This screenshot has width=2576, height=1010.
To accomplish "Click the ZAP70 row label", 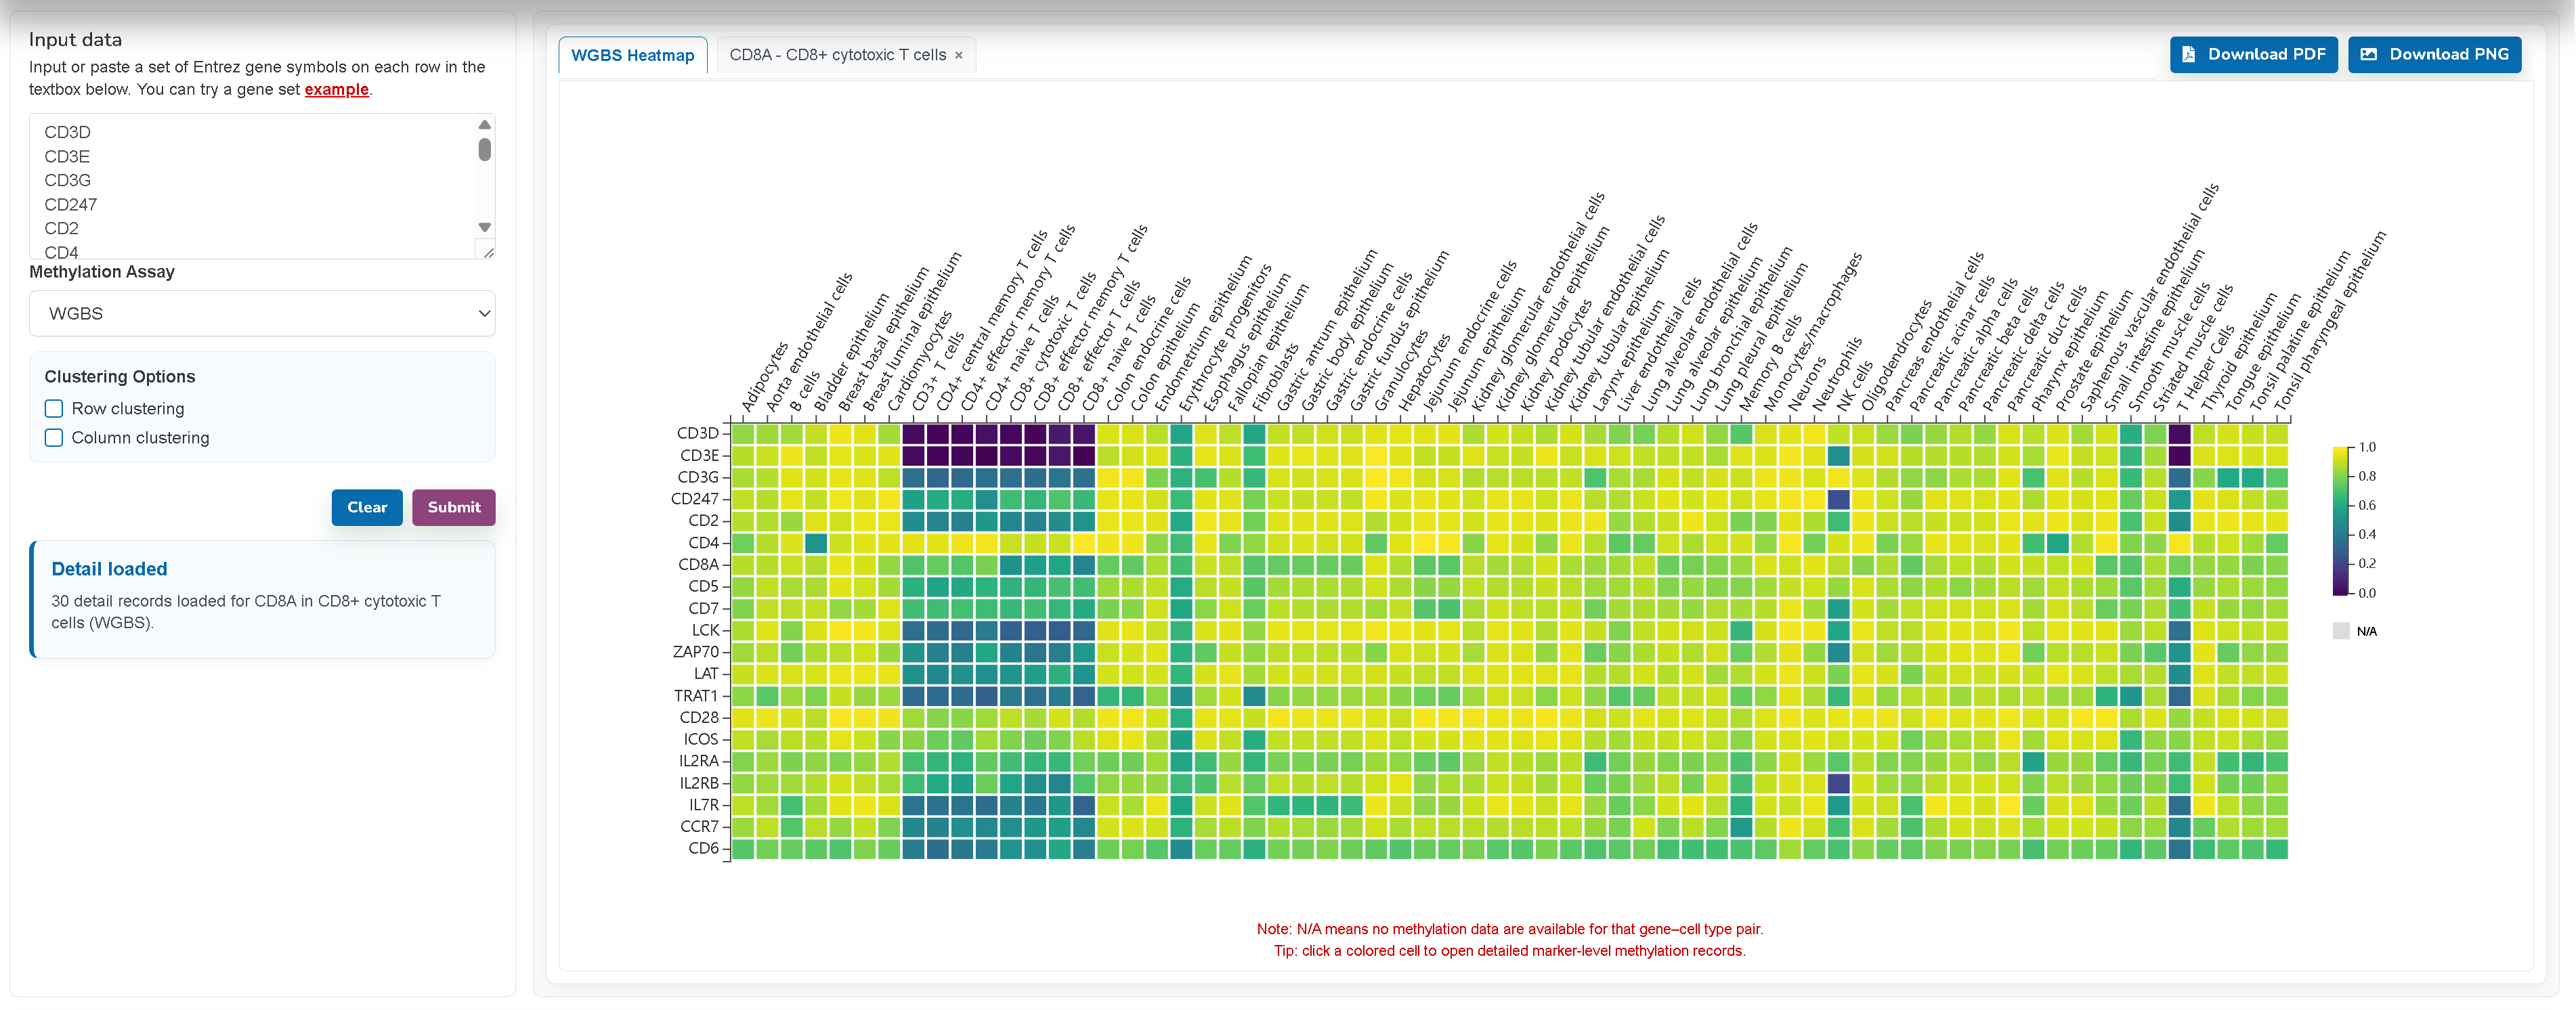I will tap(695, 652).
